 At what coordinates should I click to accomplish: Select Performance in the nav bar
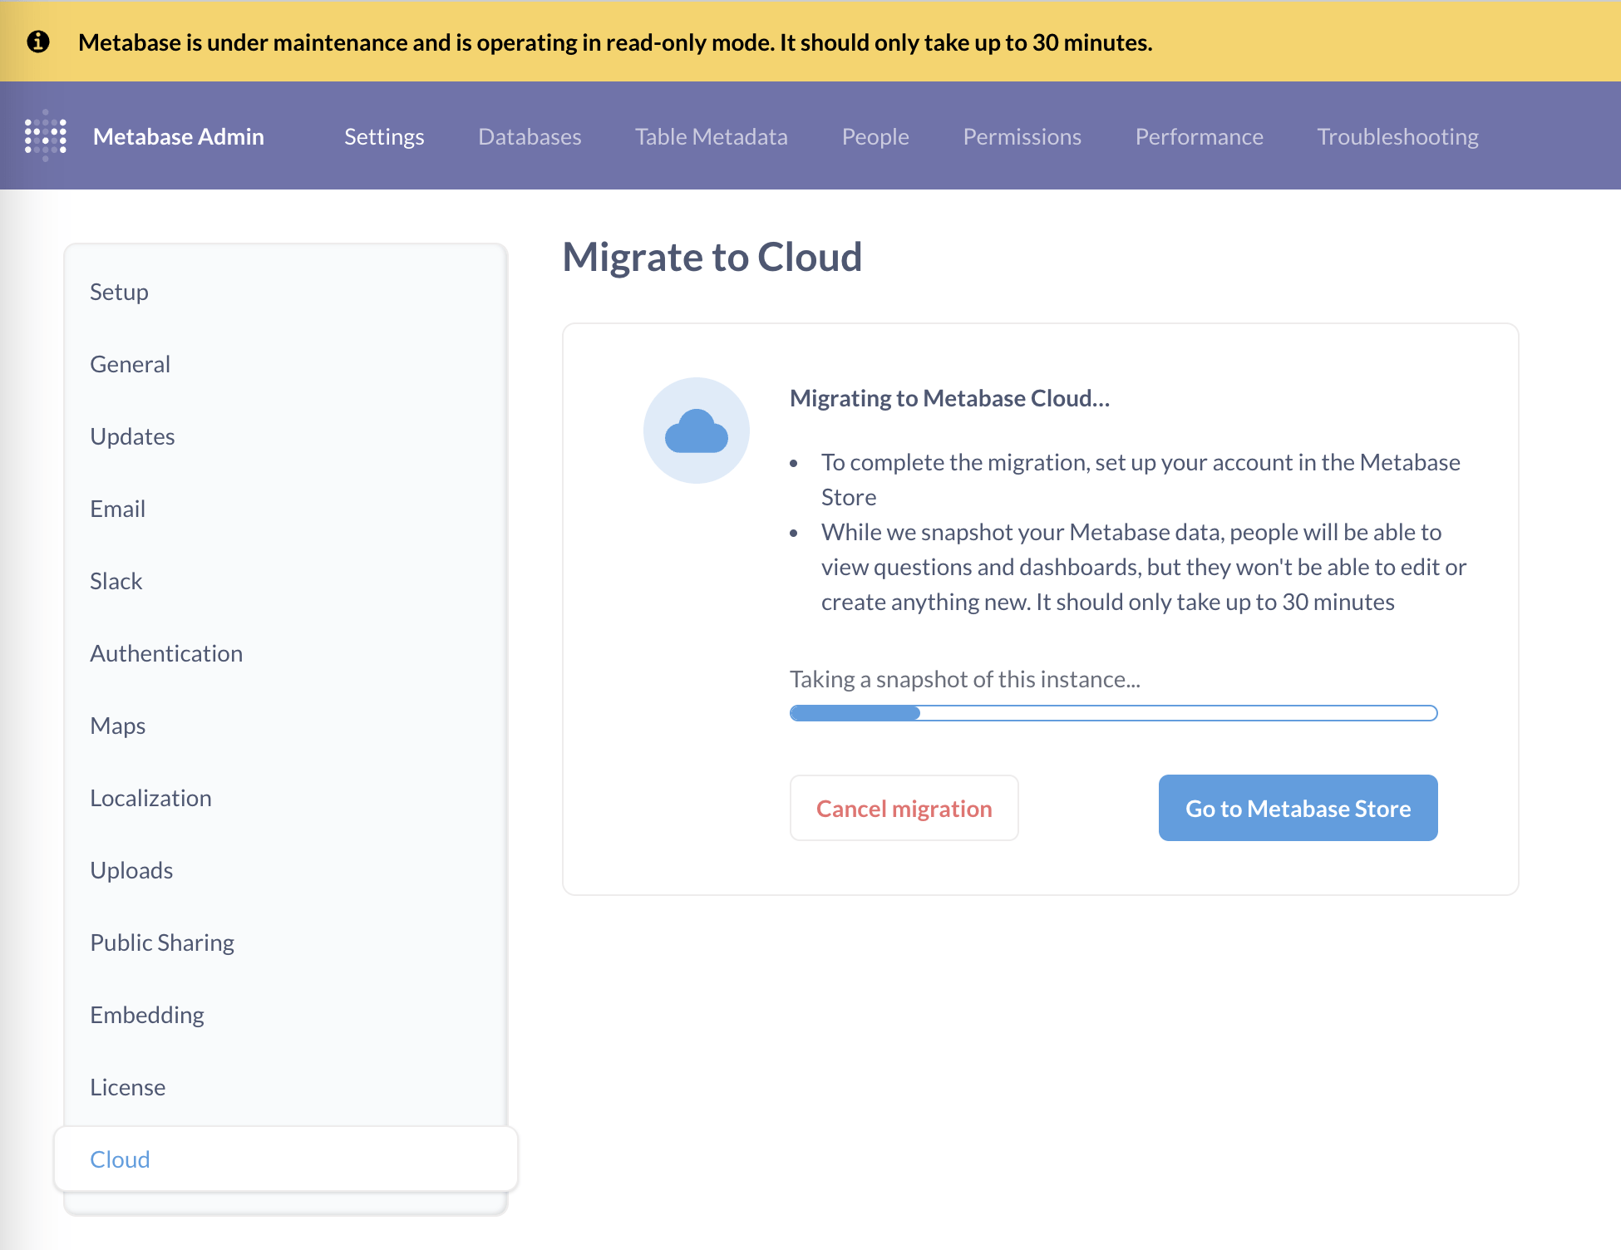1199,136
